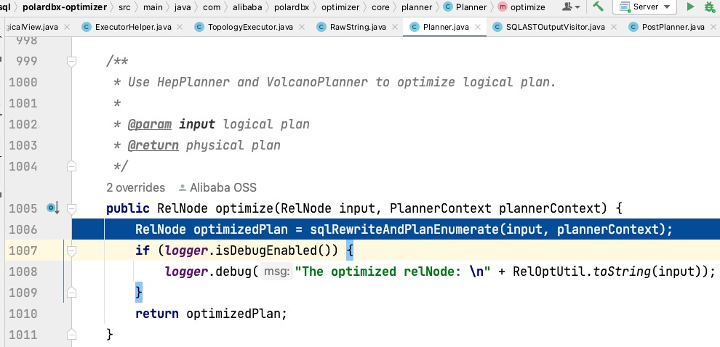The width and height of the screenshot is (720, 347).
Task: Click the Alibaba OSS author hint
Action: [x=217, y=187]
